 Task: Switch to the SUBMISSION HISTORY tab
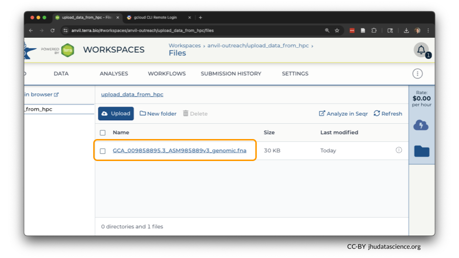coord(231,74)
